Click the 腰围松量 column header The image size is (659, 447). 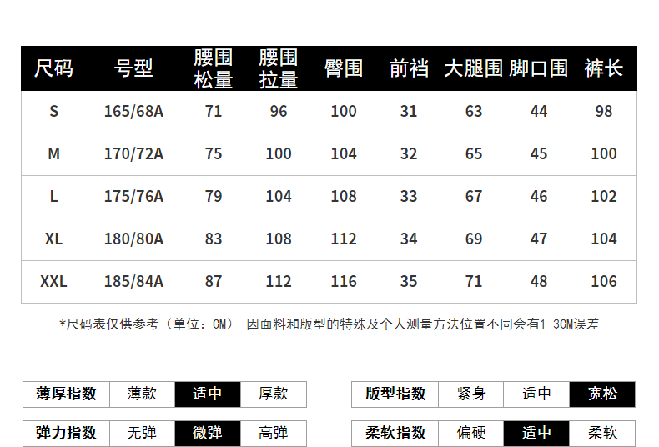click(213, 68)
